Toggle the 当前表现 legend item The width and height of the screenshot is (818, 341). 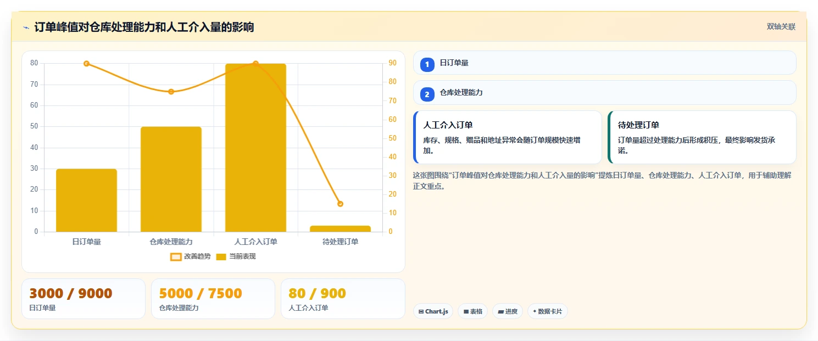pos(236,256)
